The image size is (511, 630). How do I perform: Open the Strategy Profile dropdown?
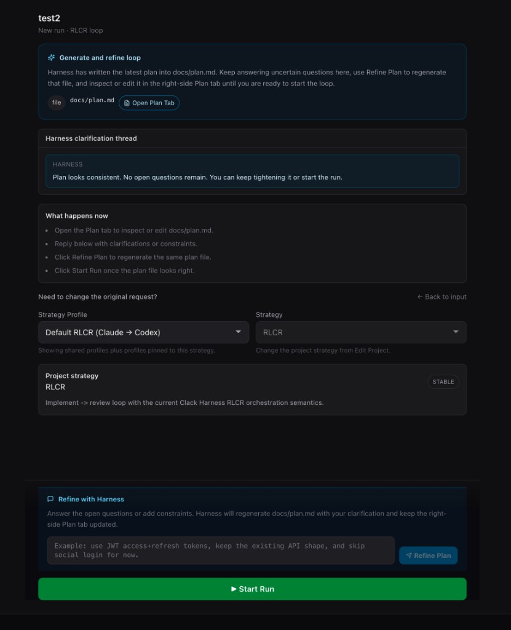point(143,332)
